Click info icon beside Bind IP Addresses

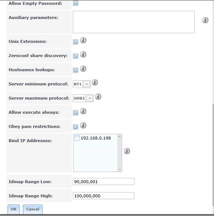coord(127,151)
